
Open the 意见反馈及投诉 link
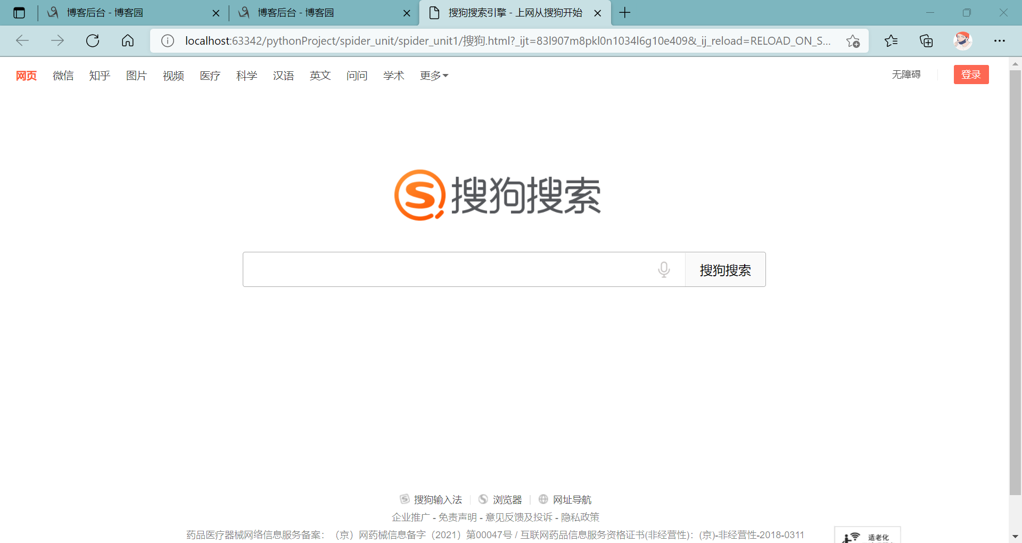(x=518, y=517)
